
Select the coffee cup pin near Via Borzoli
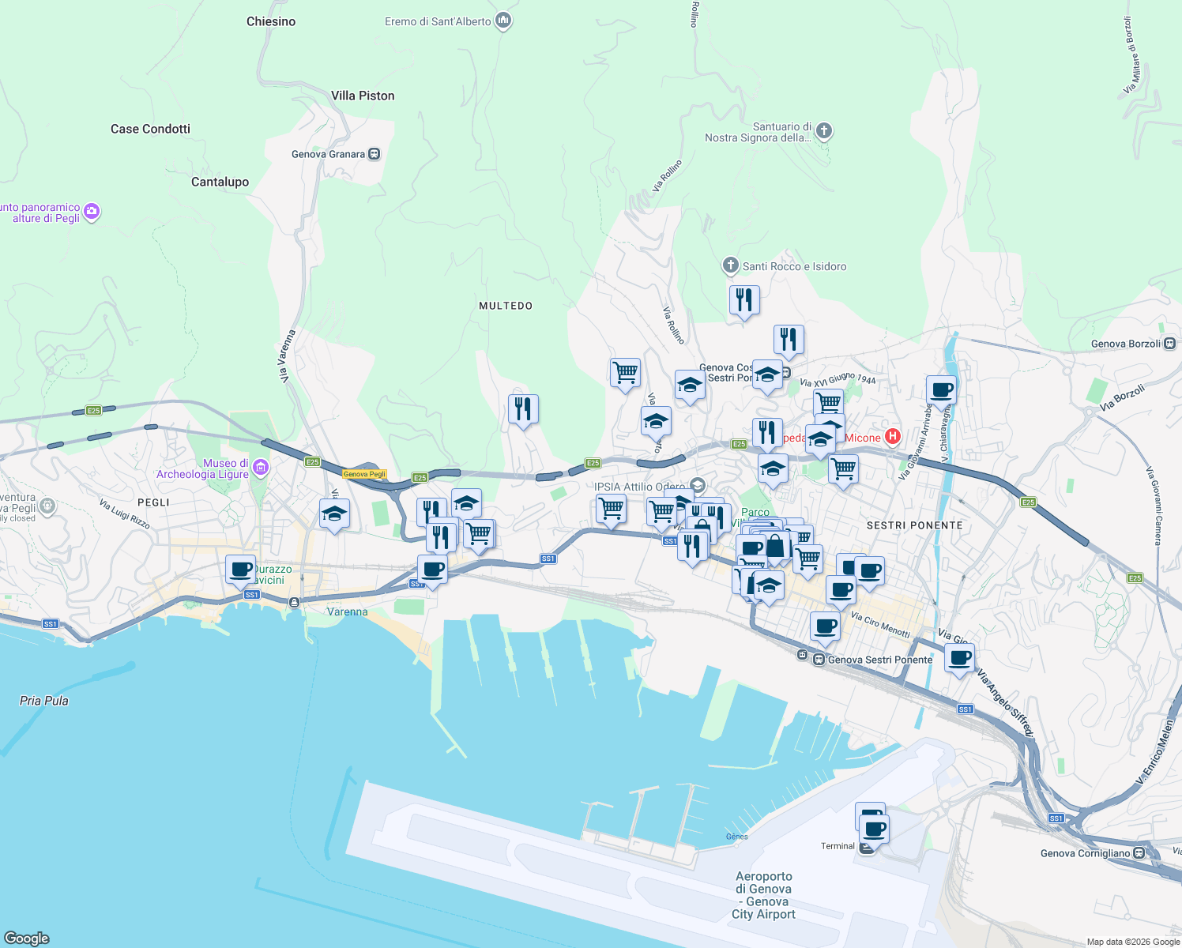pyautogui.click(x=940, y=388)
